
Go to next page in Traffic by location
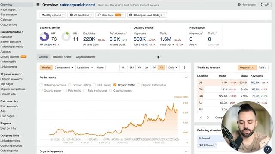coord(208,118)
